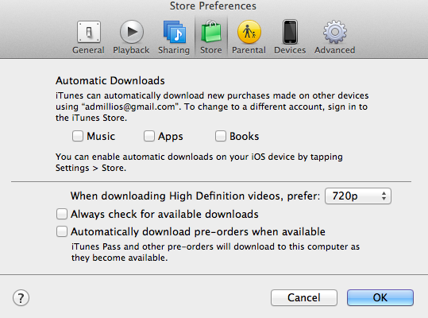
Task: Click the round Help question mark button
Action: [21, 298]
